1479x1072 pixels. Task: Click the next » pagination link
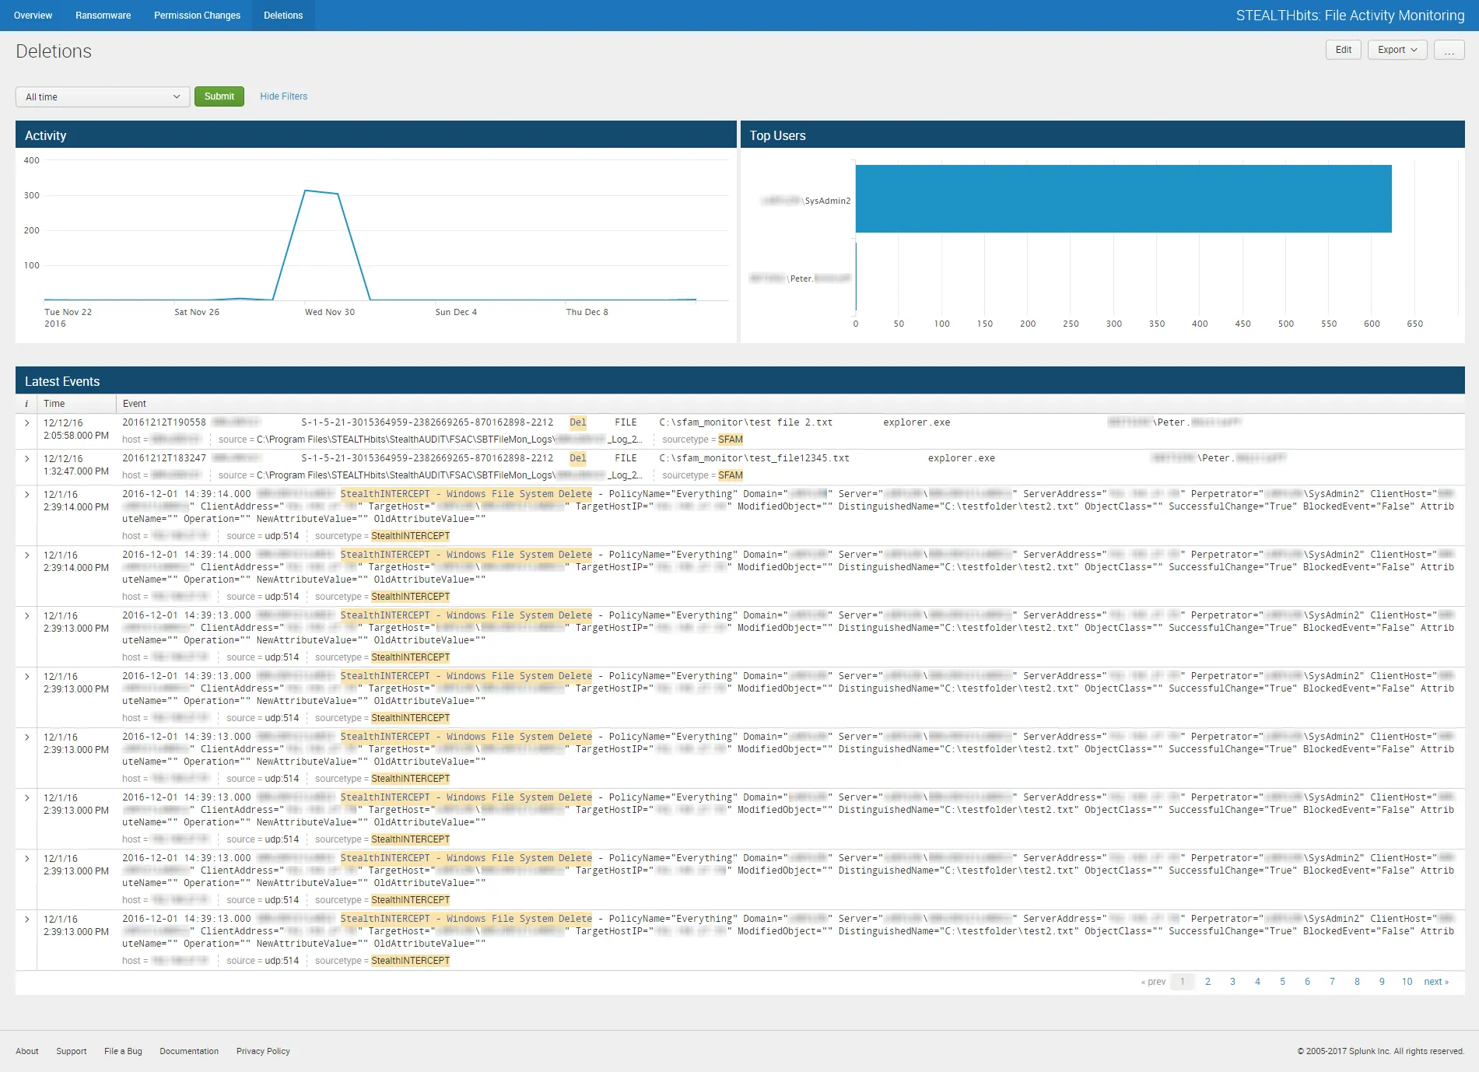point(1436,982)
